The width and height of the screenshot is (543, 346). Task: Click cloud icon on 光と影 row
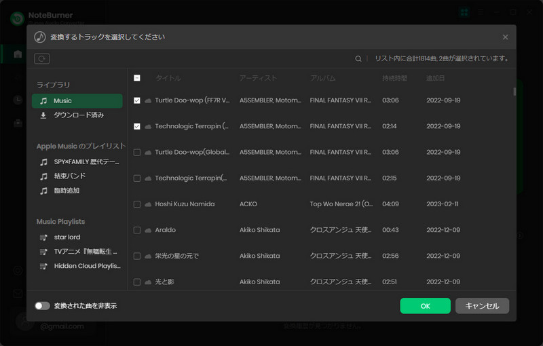click(x=148, y=282)
